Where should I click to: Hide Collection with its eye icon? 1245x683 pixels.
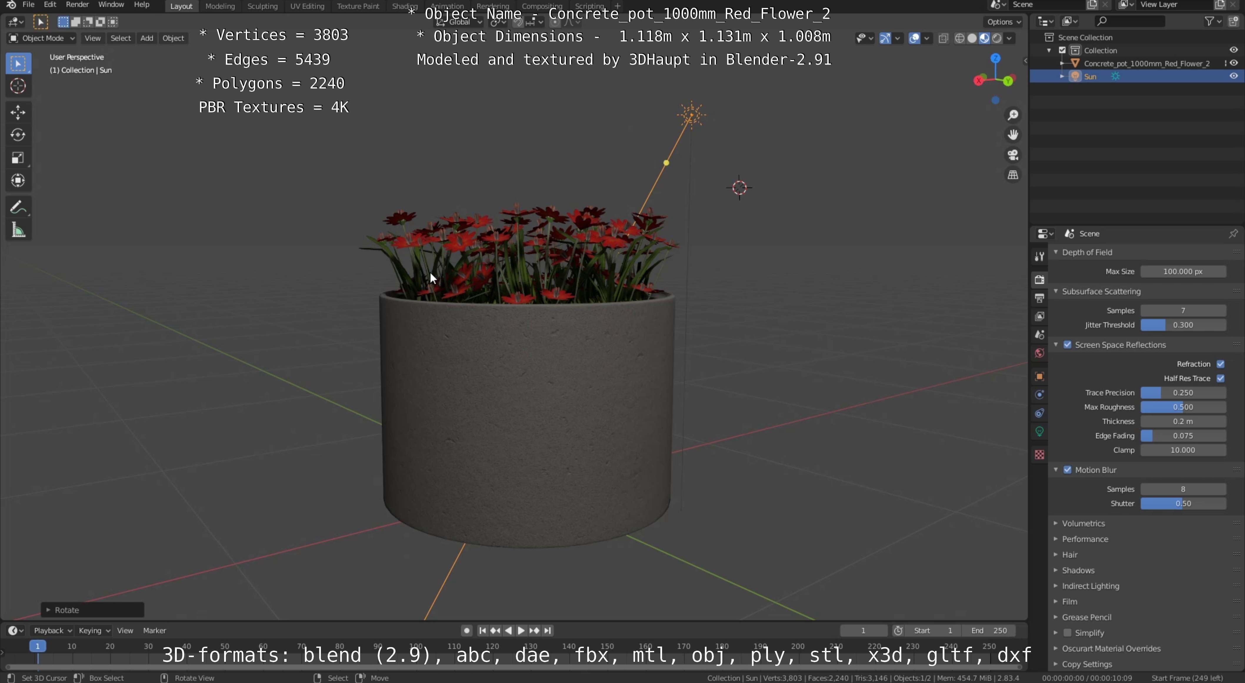[1234, 50]
